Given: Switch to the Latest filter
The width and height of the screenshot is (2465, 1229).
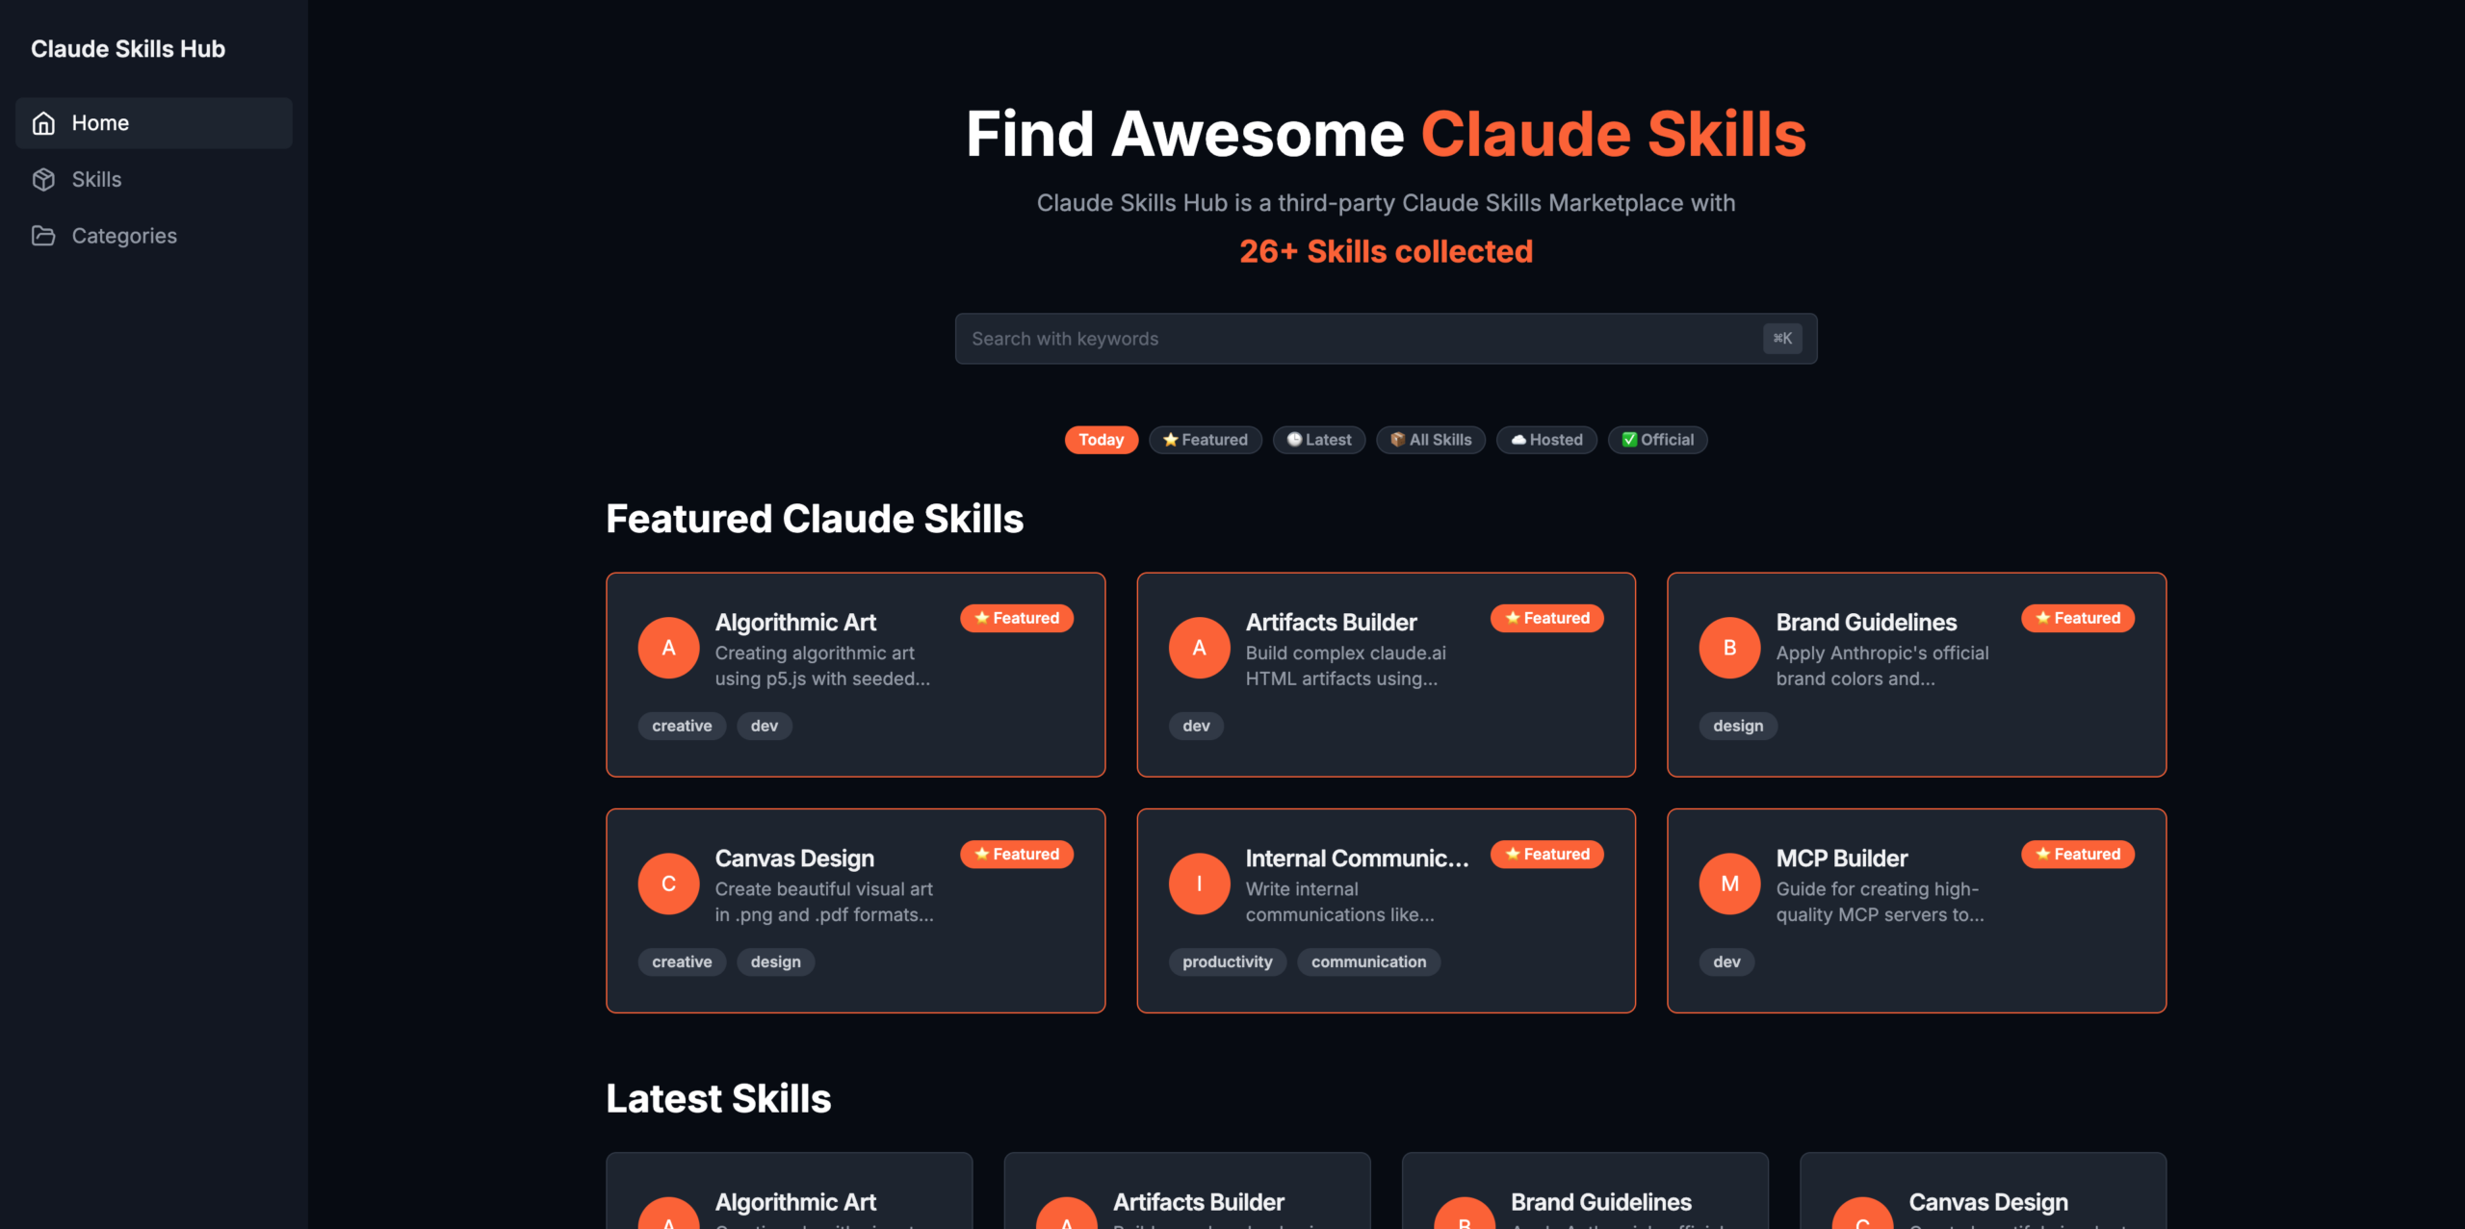Looking at the screenshot, I should pos(1318,440).
